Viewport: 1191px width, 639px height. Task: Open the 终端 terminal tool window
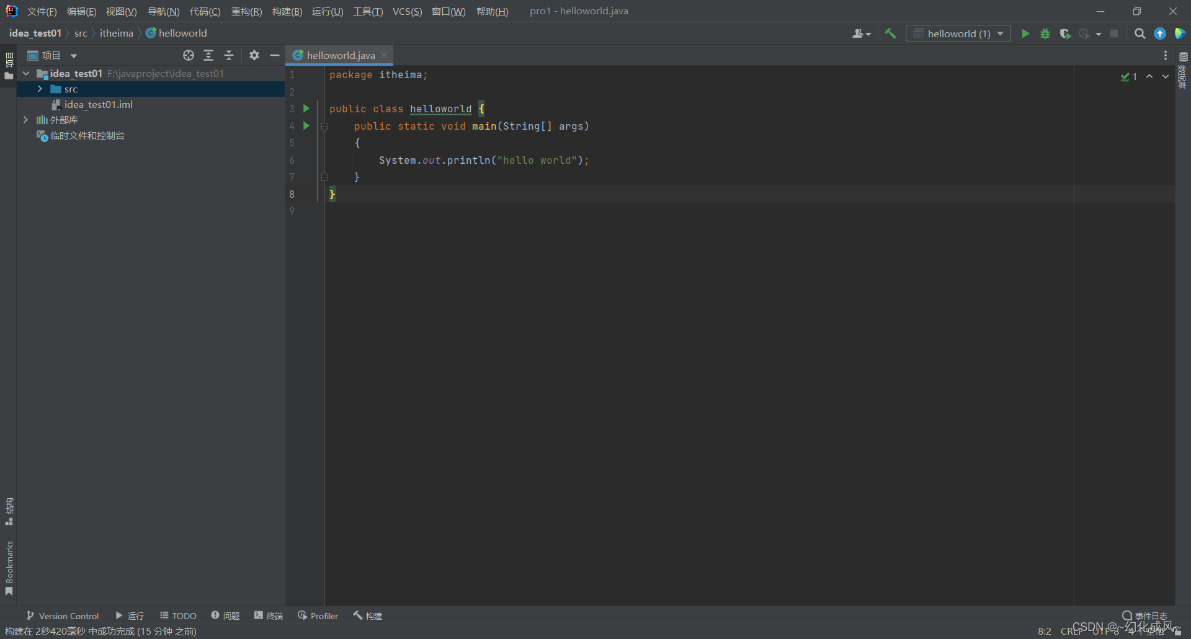(x=269, y=615)
